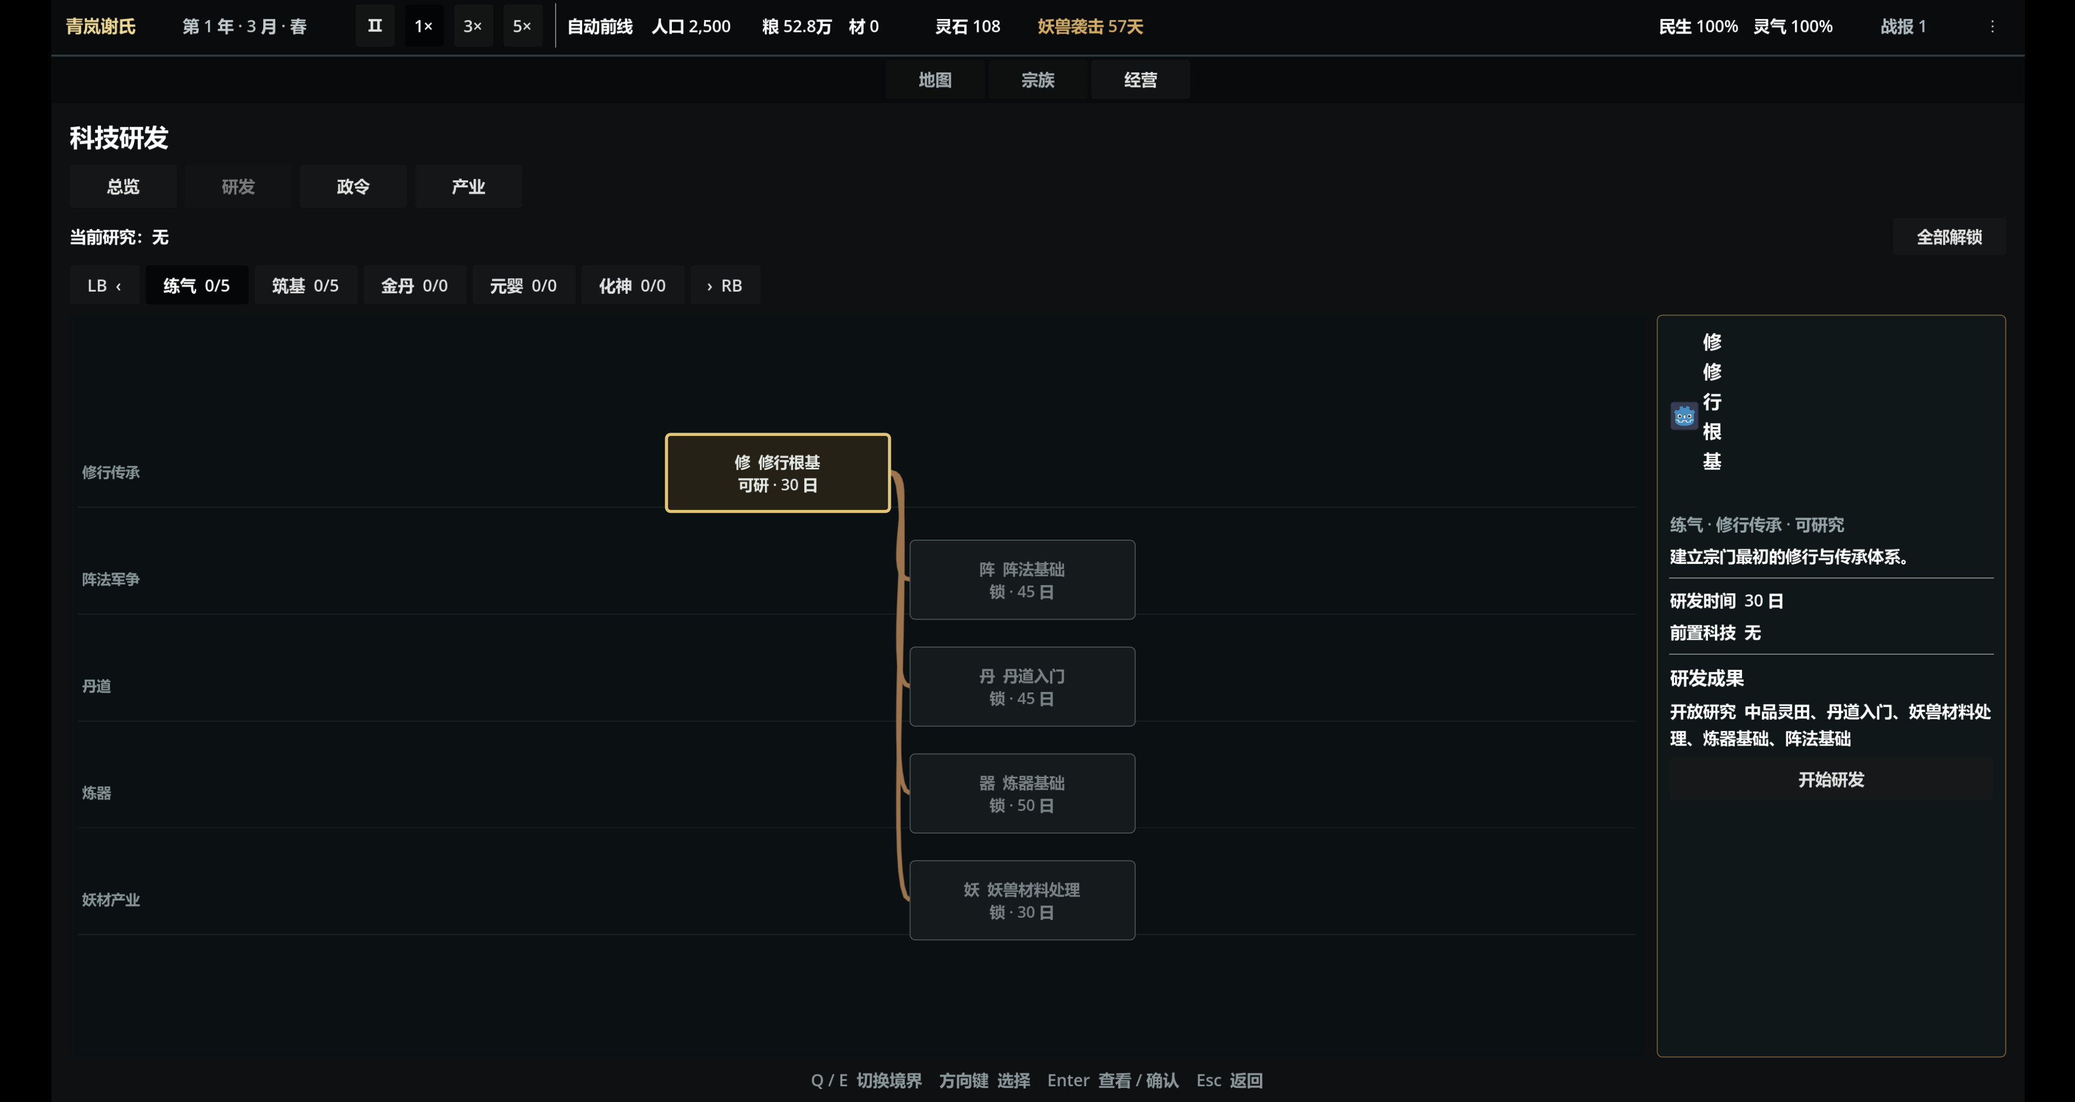2075x1102 pixels.
Task: Click the 粮 52.8万 food stat
Action: click(797, 26)
